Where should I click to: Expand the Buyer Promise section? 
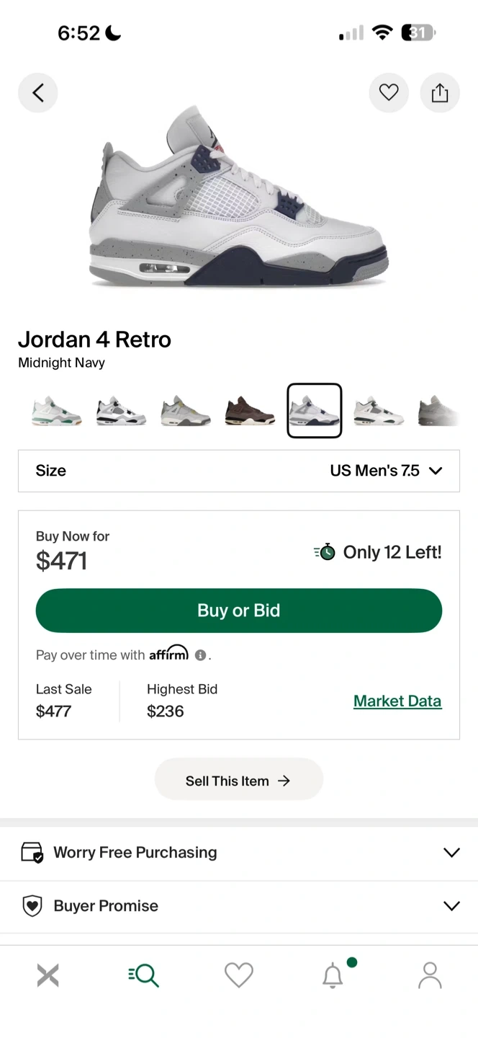pyautogui.click(x=239, y=906)
